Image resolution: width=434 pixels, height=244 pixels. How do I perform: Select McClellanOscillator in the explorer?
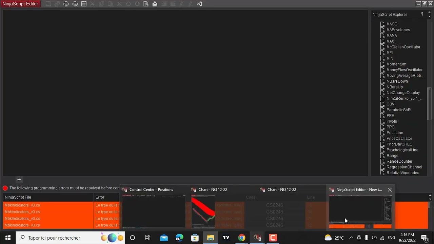[403, 47]
